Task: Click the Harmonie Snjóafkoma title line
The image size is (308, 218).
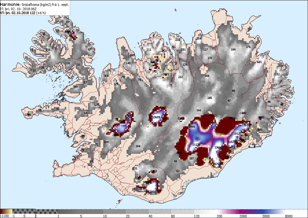Action: click(34, 5)
